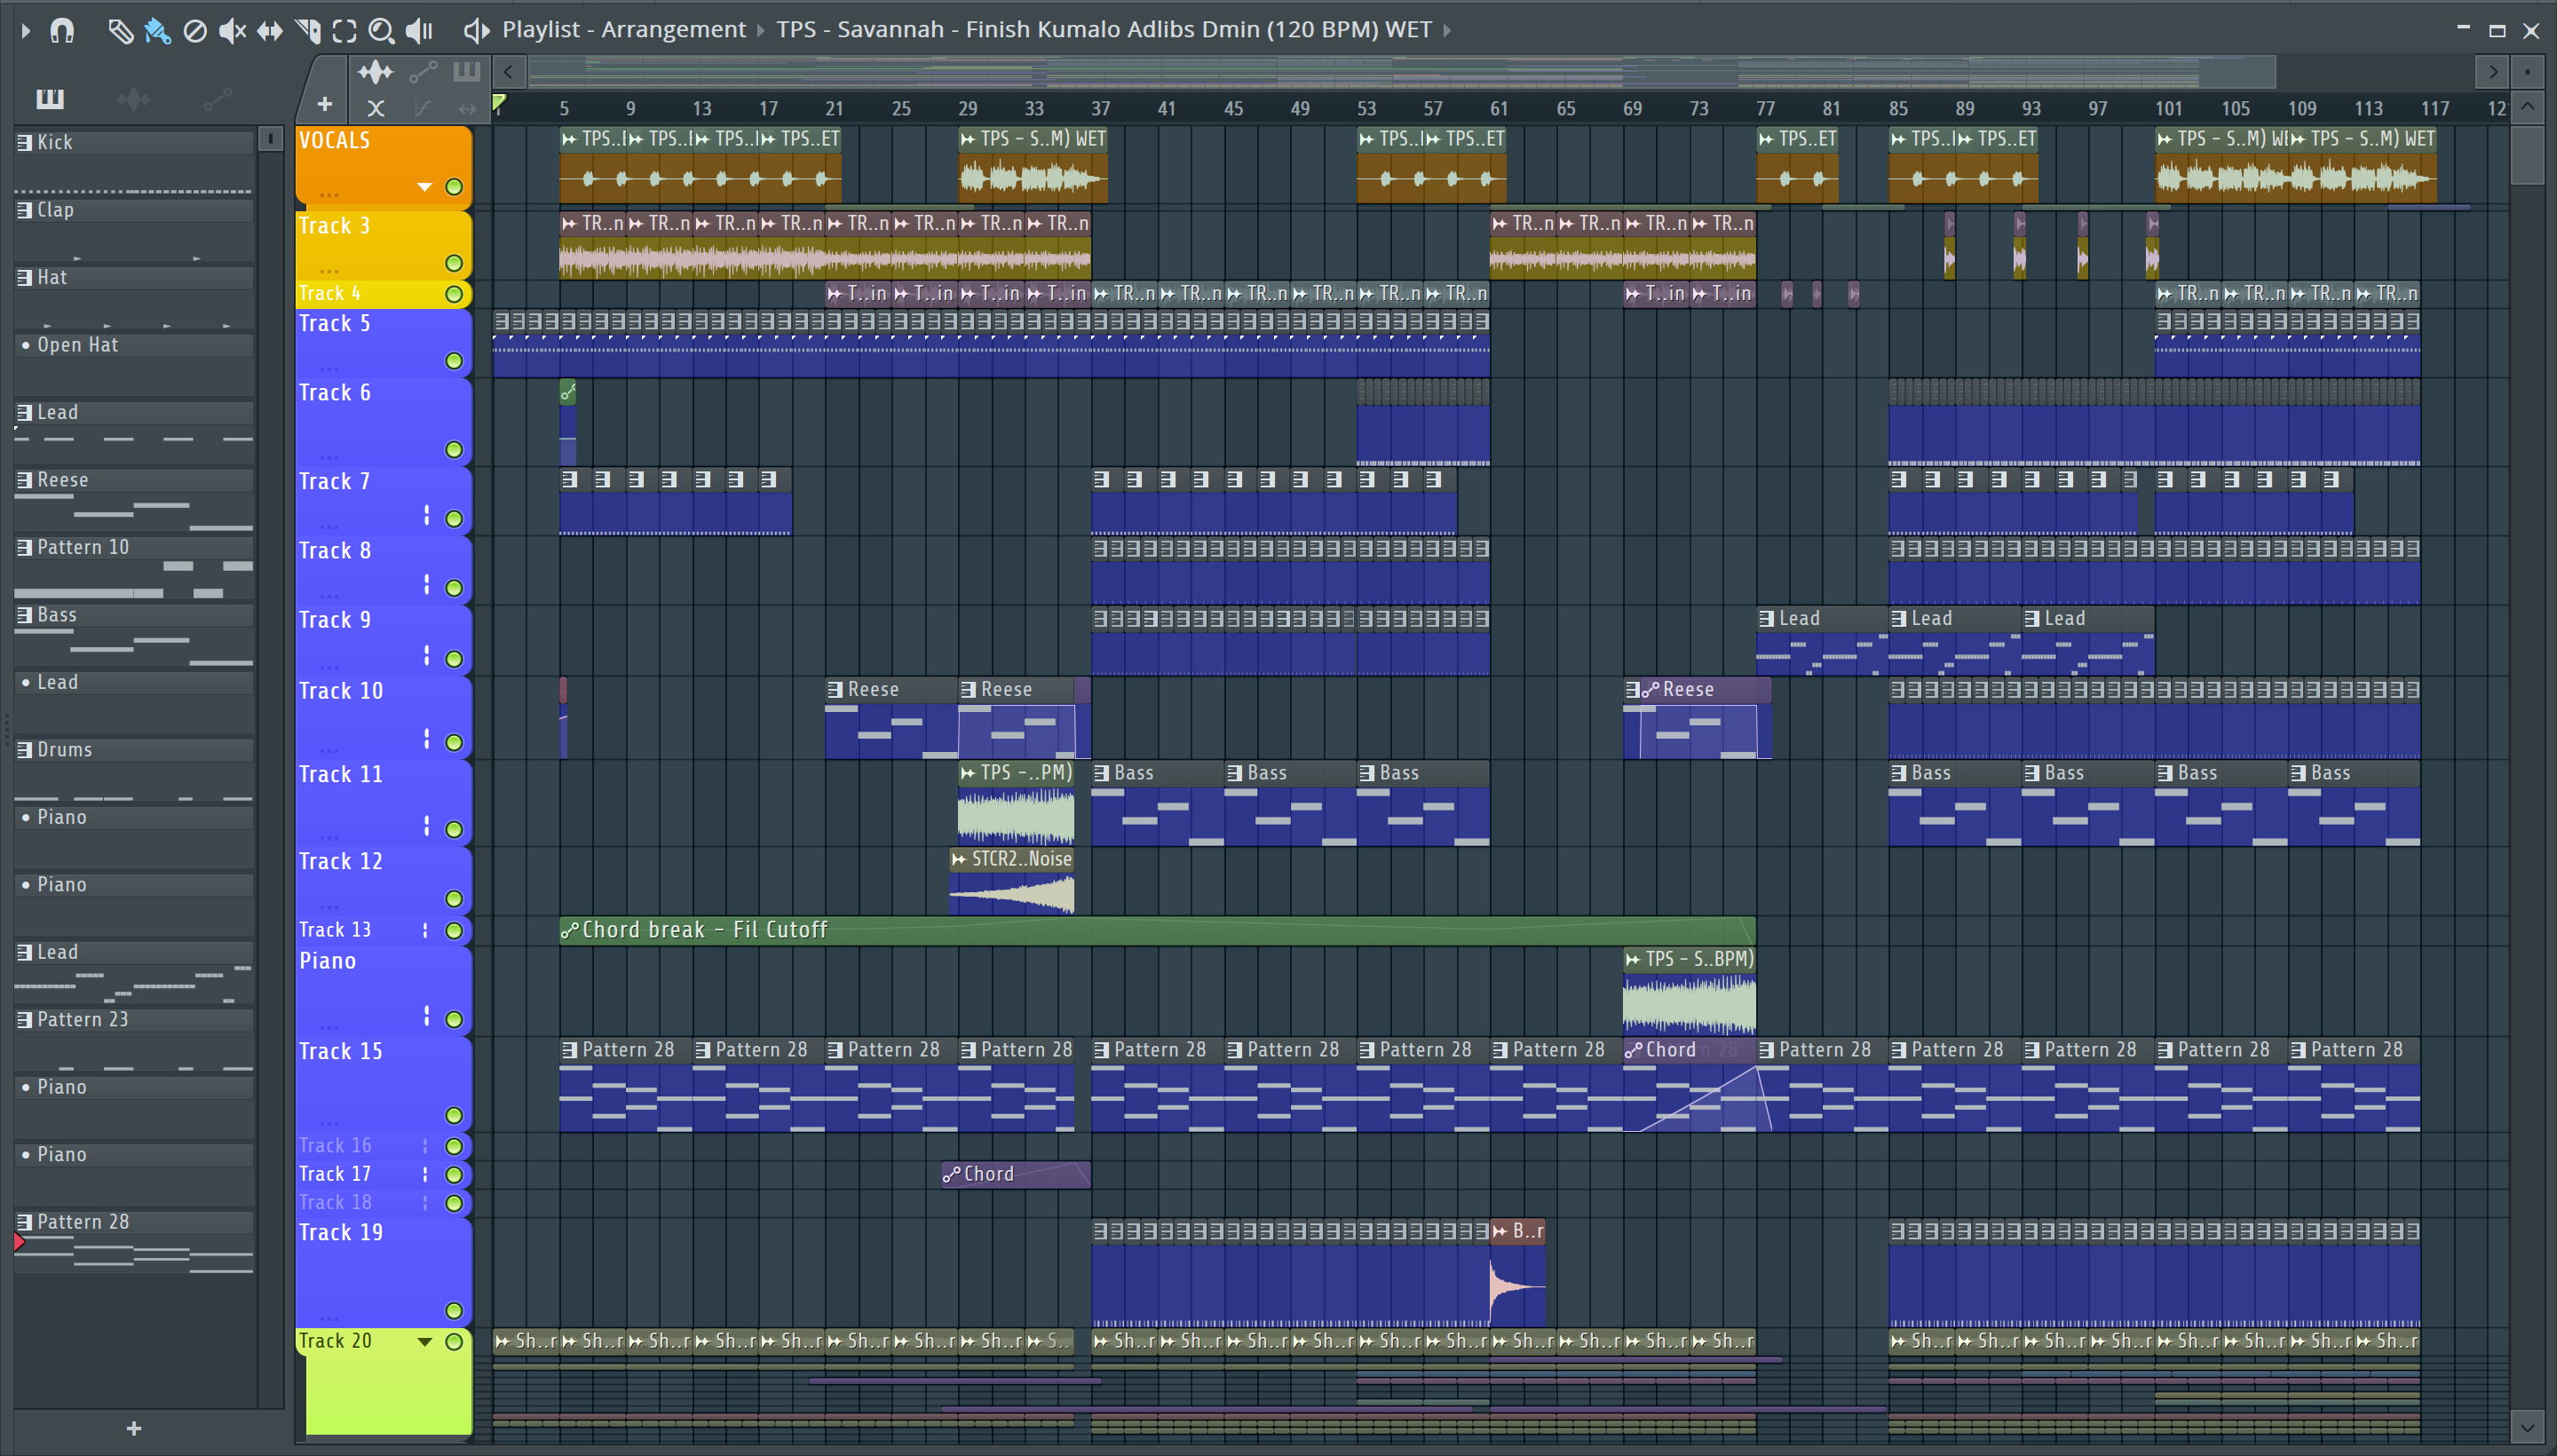Click the playlist speaker icon before title
The height and width of the screenshot is (1456, 2557).
coord(477,31)
